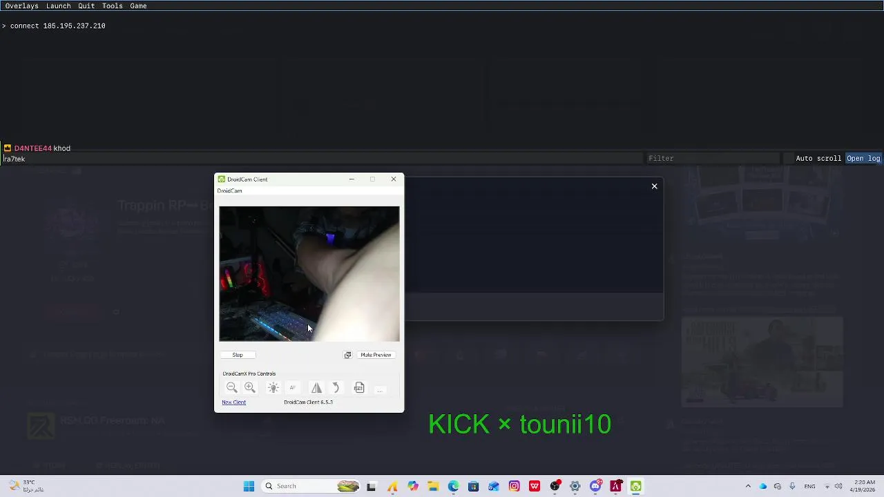Click the Open log button
884x497 pixels.
coord(864,159)
